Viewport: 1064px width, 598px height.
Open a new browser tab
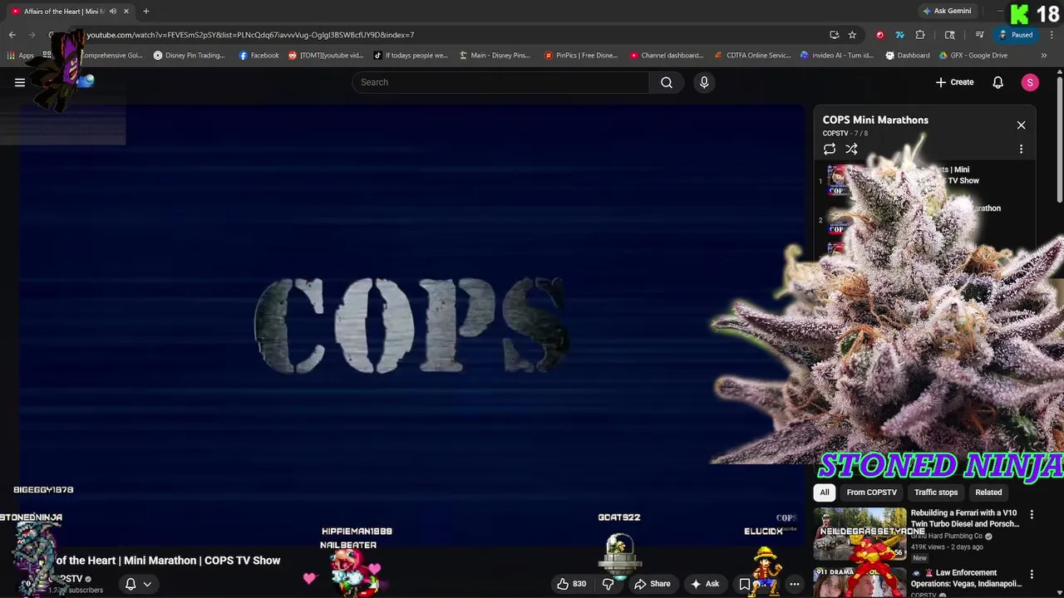(x=146, y=12)
